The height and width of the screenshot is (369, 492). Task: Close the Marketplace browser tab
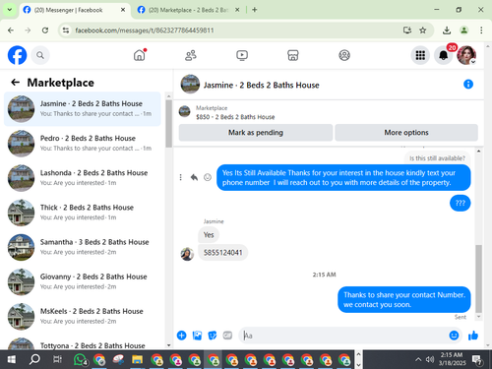(x=237, y=10)
